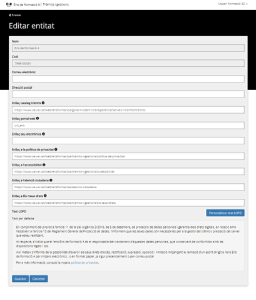Click the info icon beside Enllaç seu electrònica
Viewport: 256px width, 300px height.
pyautogui.click(x=43, y=134)
